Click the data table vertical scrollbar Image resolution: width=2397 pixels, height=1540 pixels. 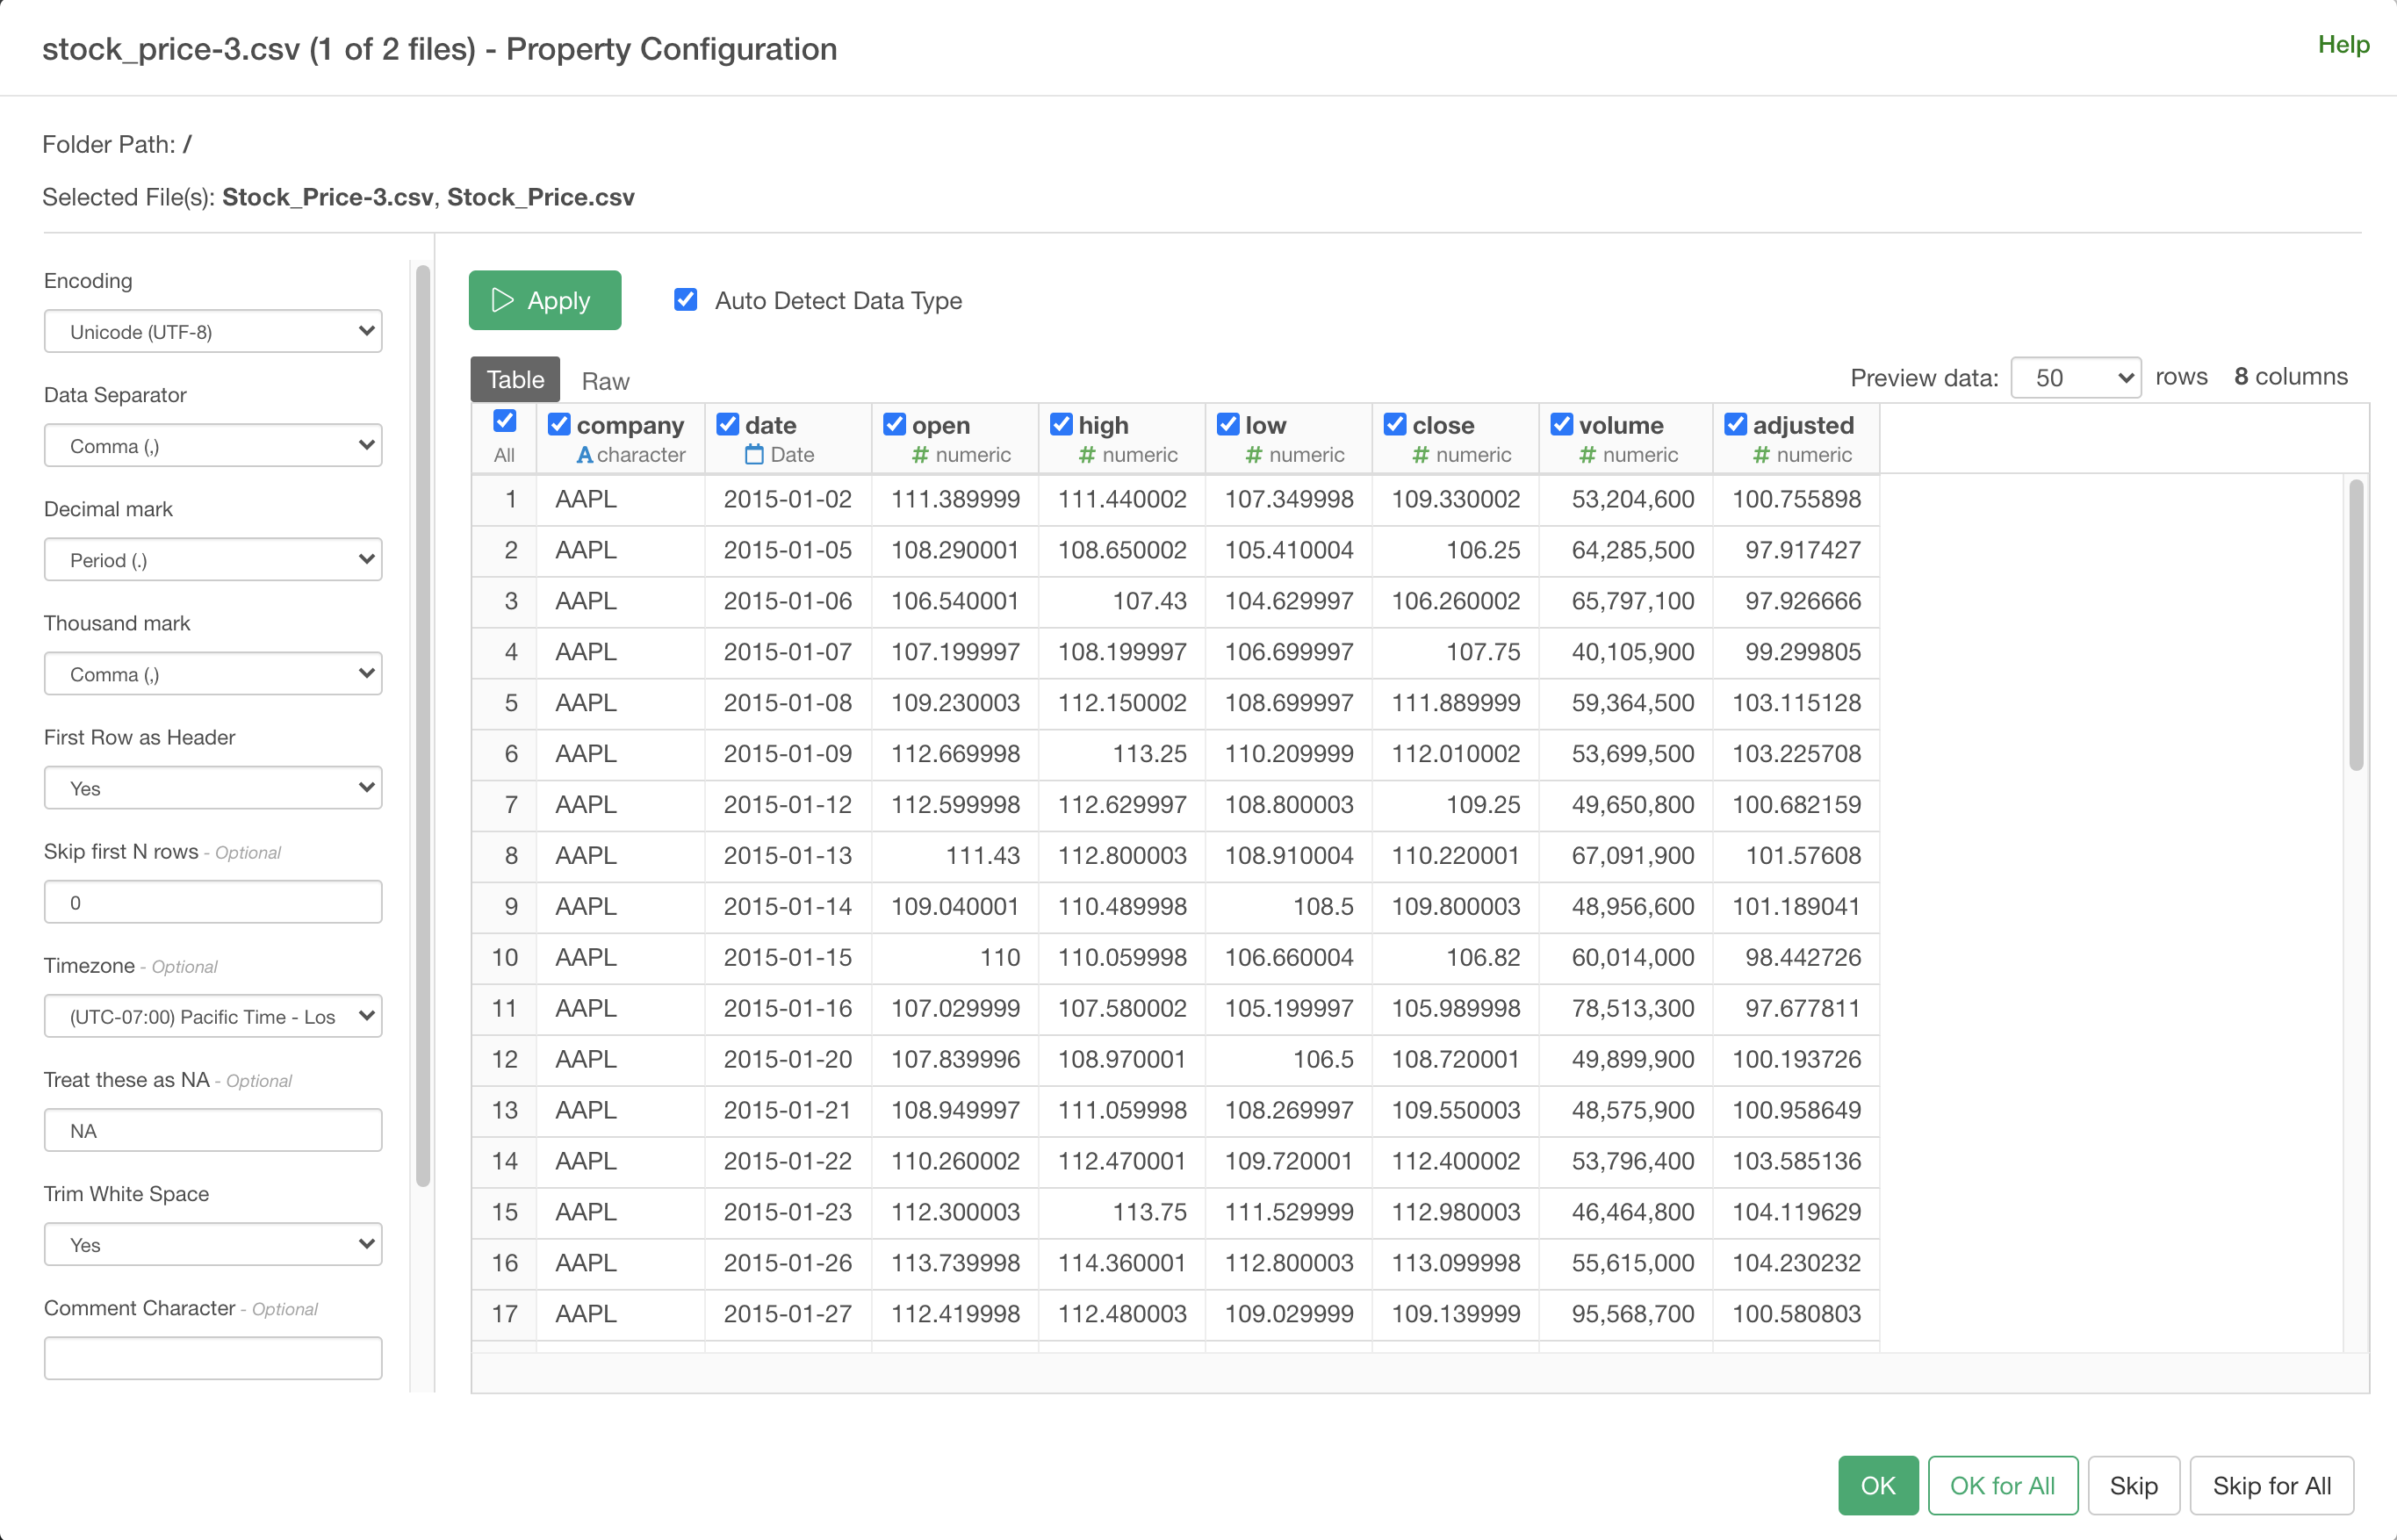(2356, 625)
